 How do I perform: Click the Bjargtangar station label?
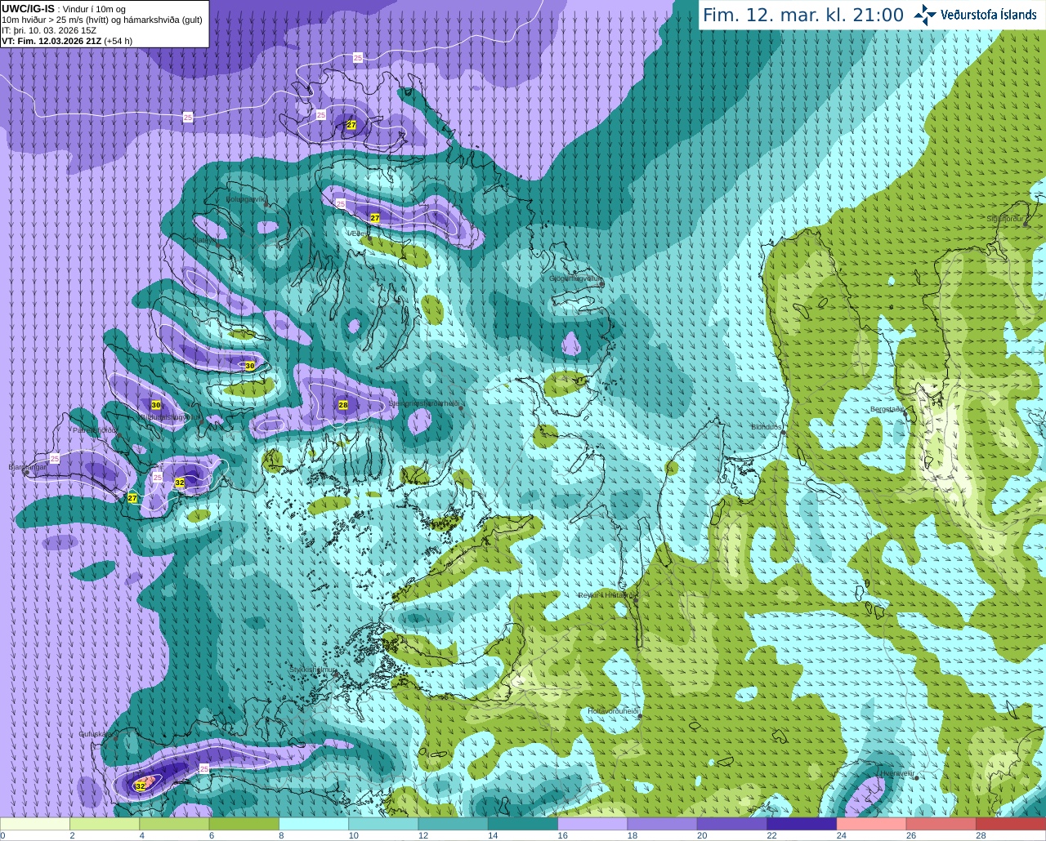coord(28,468)
